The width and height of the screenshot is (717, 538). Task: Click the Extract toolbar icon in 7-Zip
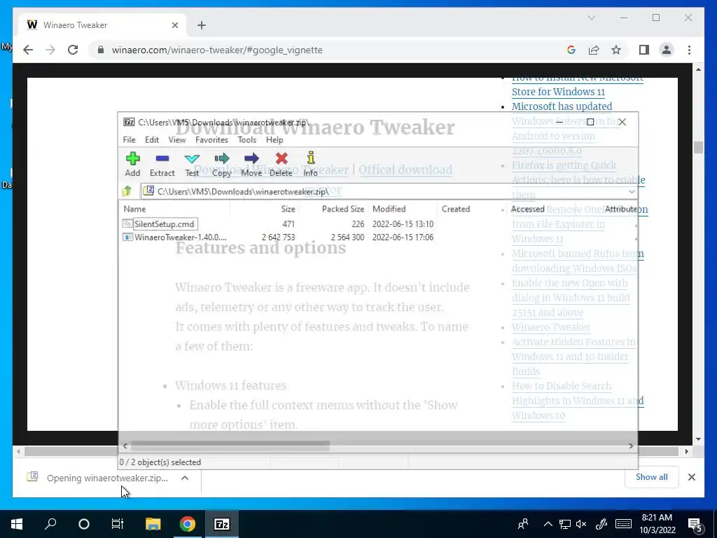point(162,164)
